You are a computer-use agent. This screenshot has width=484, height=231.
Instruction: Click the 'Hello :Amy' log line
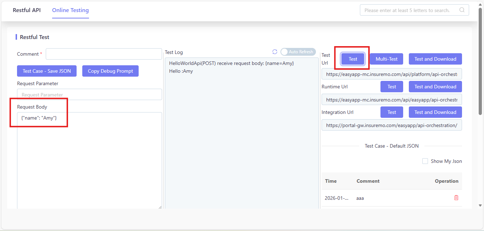point(181,71)
